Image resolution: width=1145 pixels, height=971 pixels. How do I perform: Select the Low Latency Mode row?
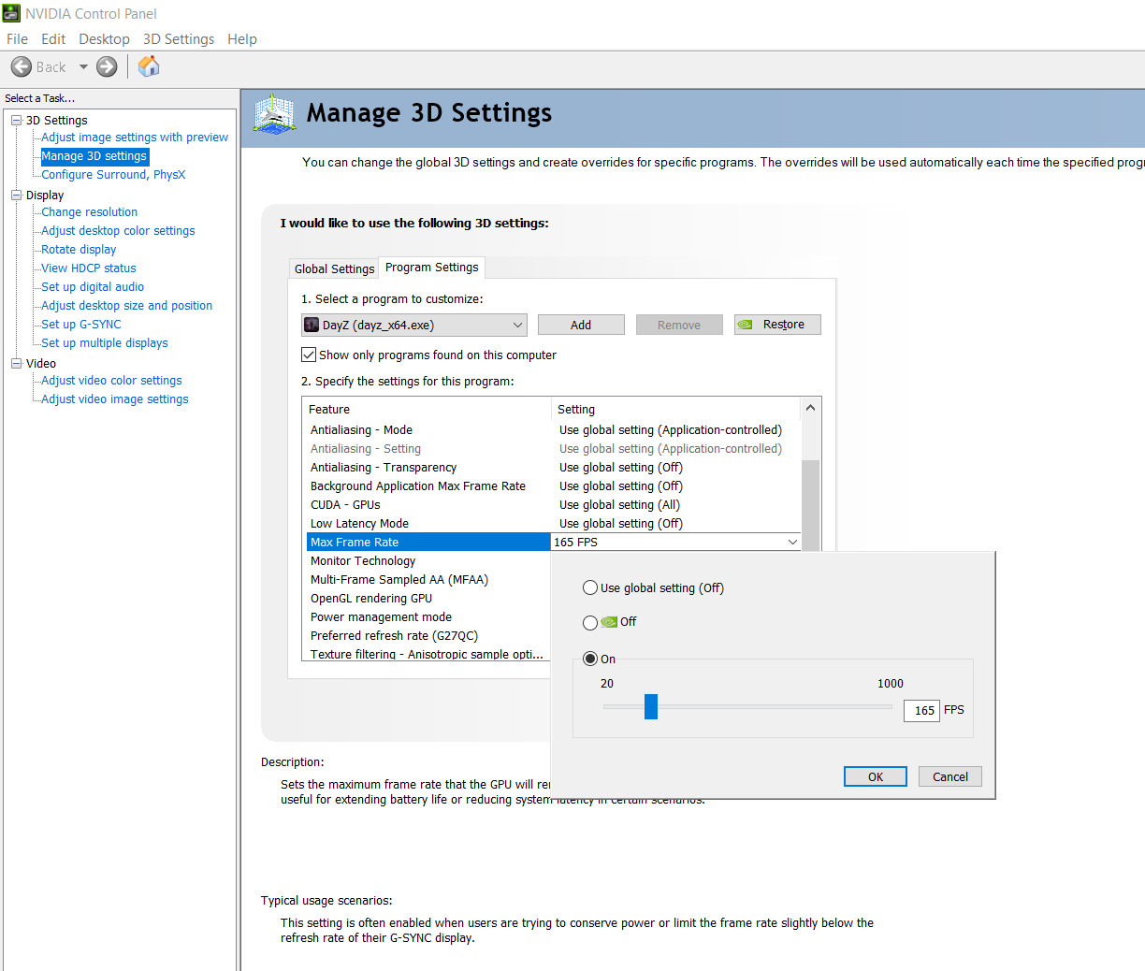(554, 523)
